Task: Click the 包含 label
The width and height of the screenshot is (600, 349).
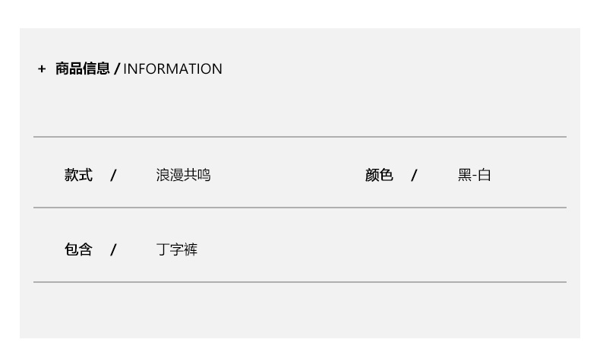Action: (x=78, y=250)
